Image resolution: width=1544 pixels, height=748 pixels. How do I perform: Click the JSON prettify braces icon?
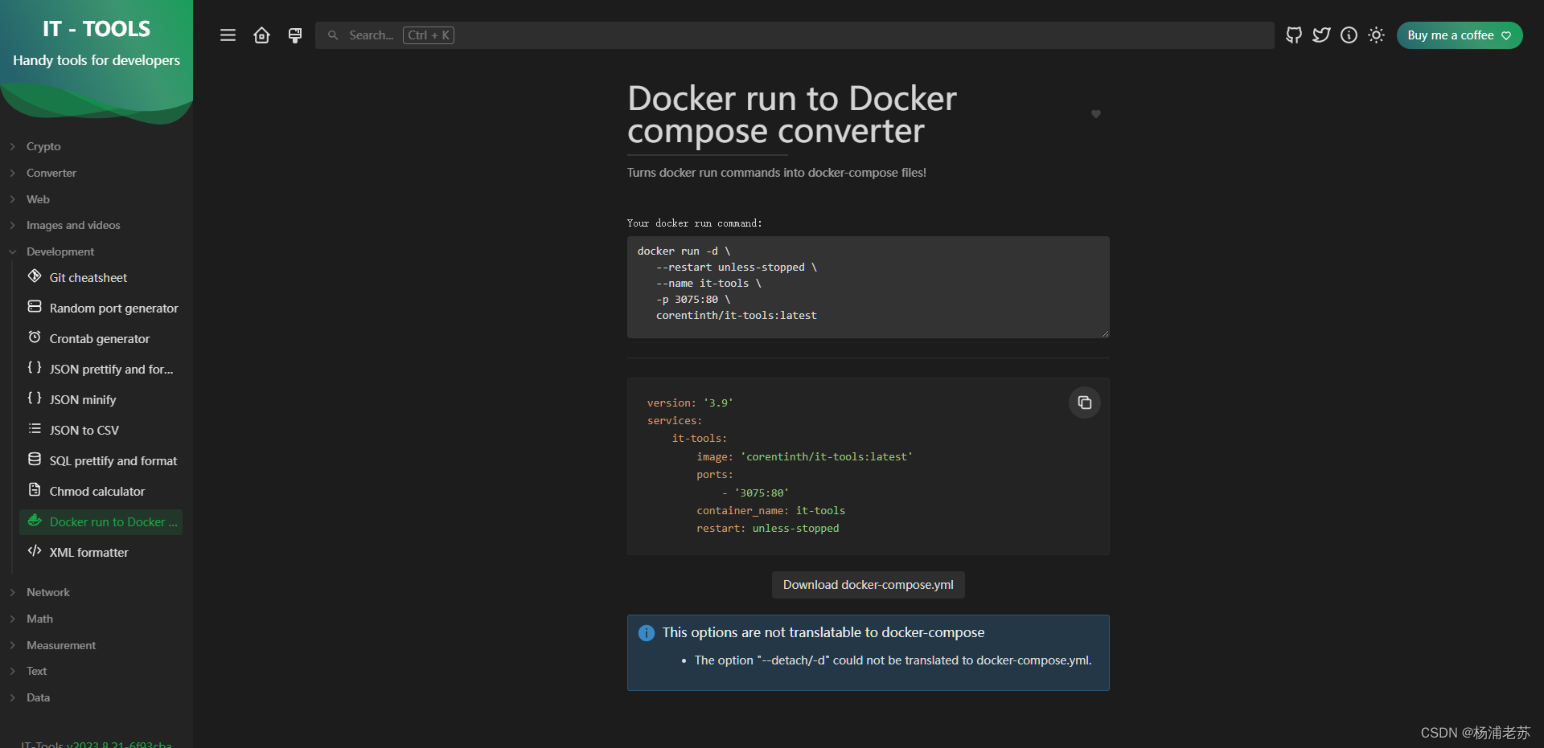(x=35, y=368)
